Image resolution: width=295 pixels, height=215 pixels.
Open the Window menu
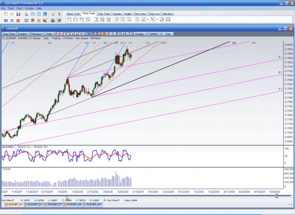click(29, 8)
